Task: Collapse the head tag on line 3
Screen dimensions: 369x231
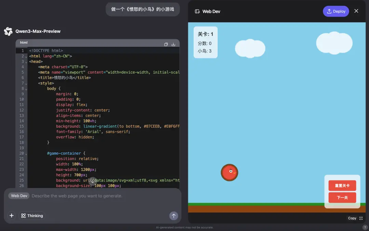Action: point(26,62)
